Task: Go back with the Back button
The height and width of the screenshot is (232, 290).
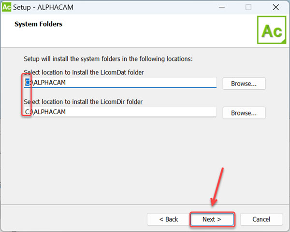Action: point(169,219)
